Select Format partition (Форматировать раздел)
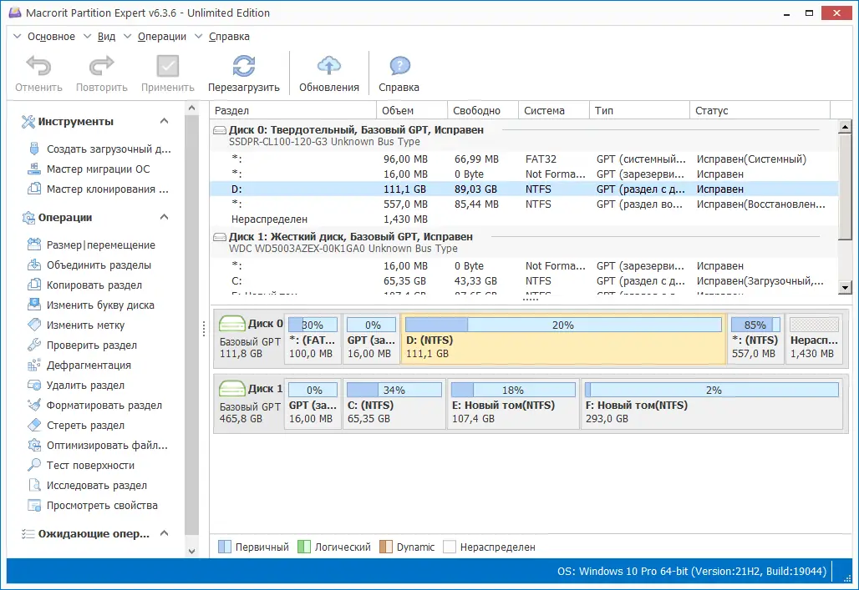This screenshot has width=859, height=590. [104, 406]
